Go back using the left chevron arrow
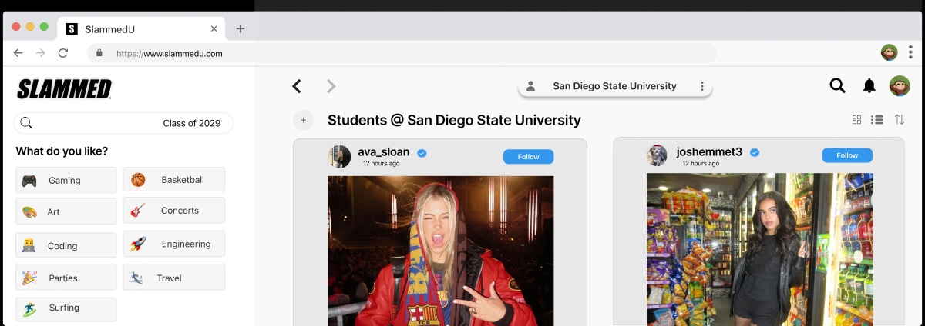925x326 pixels. (x=297, y=86)
